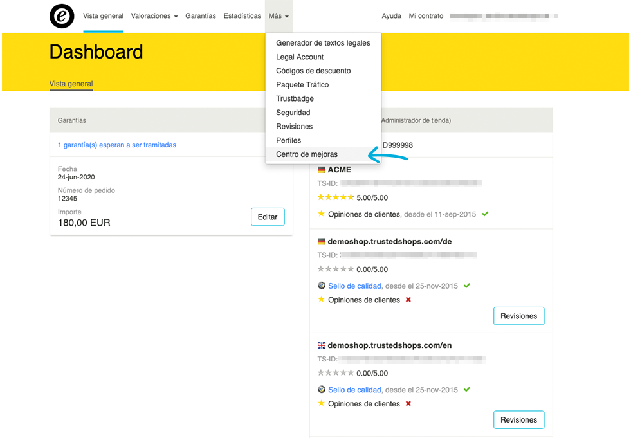Viewport: 631px width, 438px height.
Task: Click green checkmark on ACME Opiniones row
Action: [486, 214]
